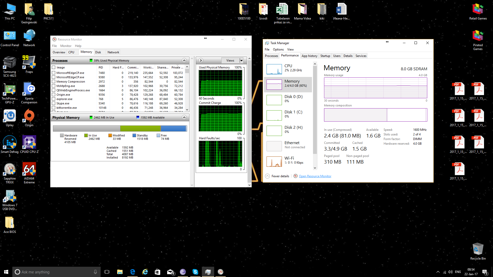The image size is (493, 277).
Task: Click the Task Manager taskbar icon
Action: (x=208, y=272)
